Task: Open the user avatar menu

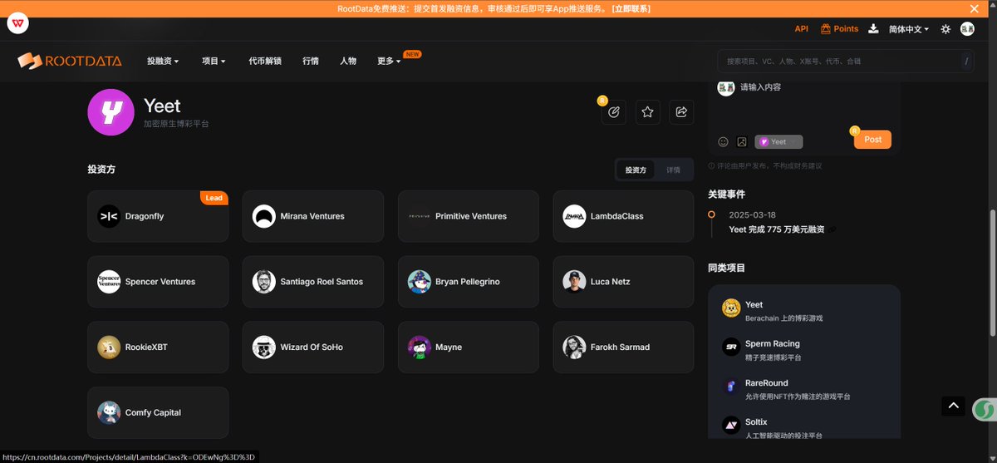Action: [x=967, y=28]
